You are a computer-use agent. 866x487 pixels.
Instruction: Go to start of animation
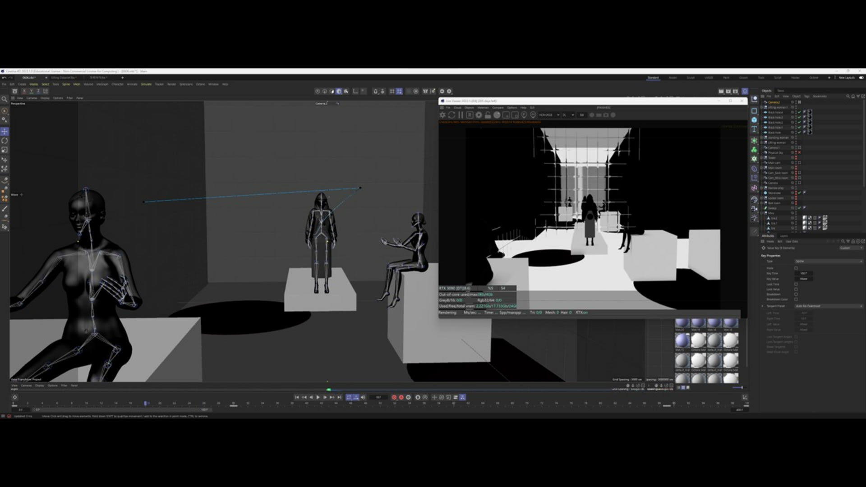click(297, 397)
